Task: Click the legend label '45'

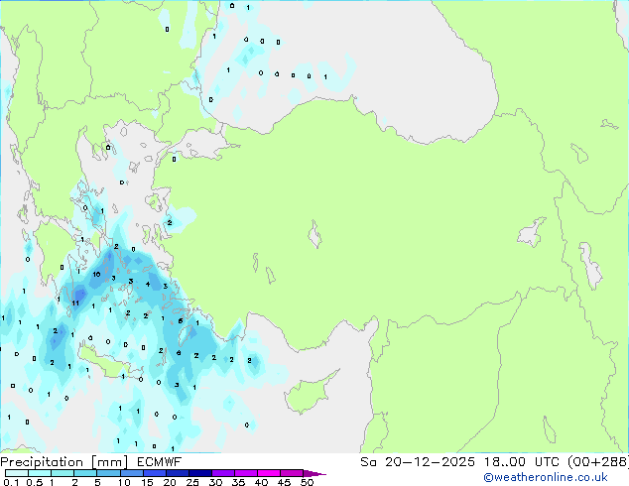Action: tap(284, 482)
